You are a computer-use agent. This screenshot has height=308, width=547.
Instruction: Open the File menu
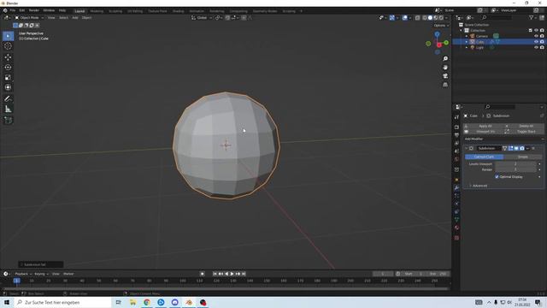tap(13, 10)
